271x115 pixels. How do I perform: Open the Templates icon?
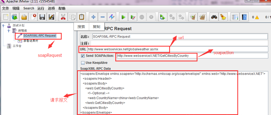coord(15,17)
